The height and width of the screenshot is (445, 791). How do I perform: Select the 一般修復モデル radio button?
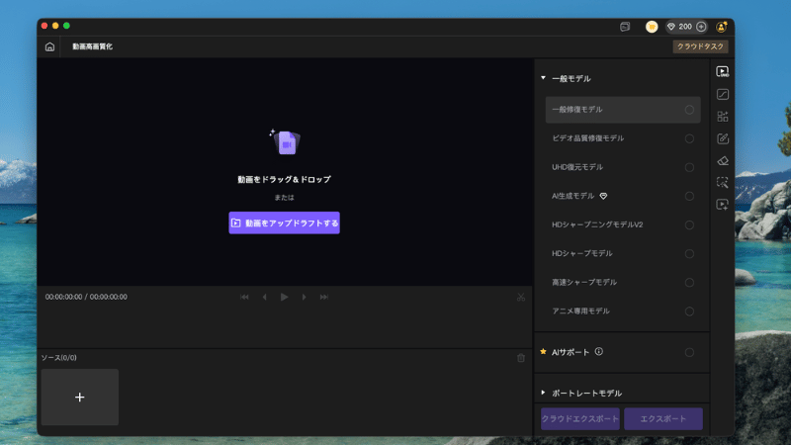click(689, 110)
